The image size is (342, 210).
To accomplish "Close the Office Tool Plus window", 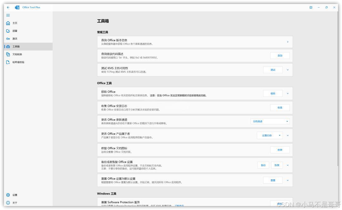I will (x=334, y=7).
